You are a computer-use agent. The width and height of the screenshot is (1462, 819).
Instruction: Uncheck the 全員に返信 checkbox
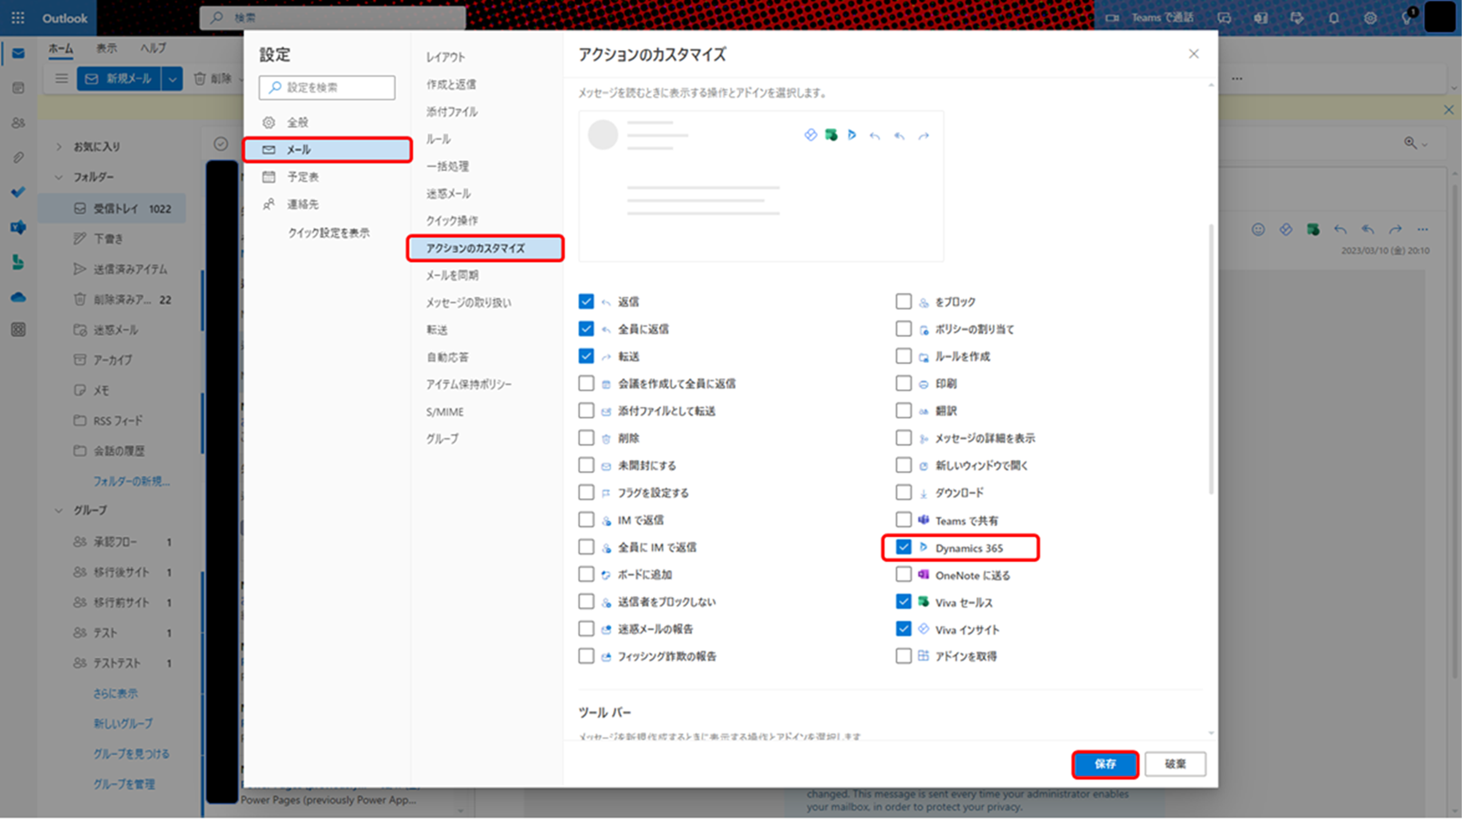(586, 328)
